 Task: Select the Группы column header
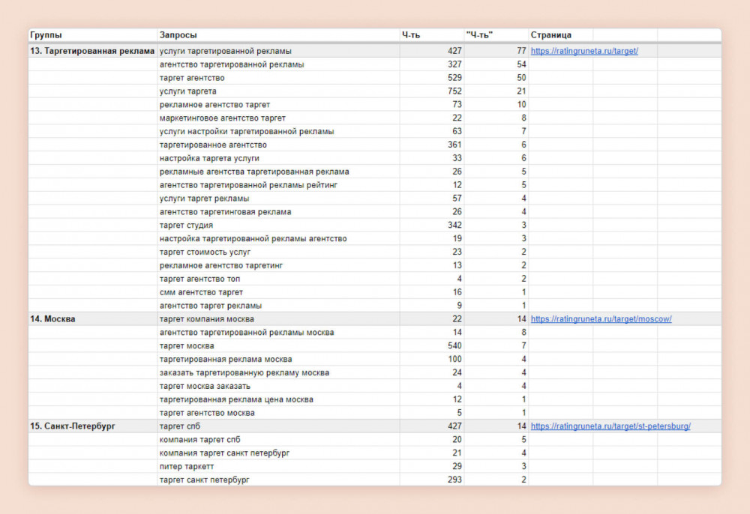46,35
